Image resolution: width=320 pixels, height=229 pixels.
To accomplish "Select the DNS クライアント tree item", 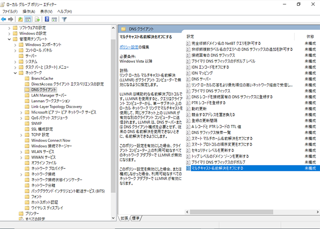I will coord(44,89).
